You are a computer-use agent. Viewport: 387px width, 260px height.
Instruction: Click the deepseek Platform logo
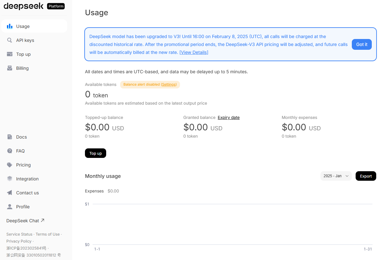(34, 6)
